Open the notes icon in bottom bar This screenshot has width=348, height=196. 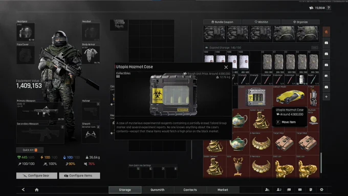[311, 189]
